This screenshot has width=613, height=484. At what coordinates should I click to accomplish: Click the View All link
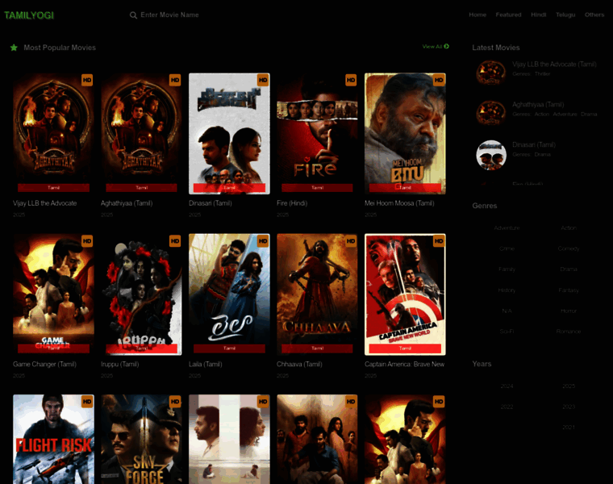pos(436,47)
